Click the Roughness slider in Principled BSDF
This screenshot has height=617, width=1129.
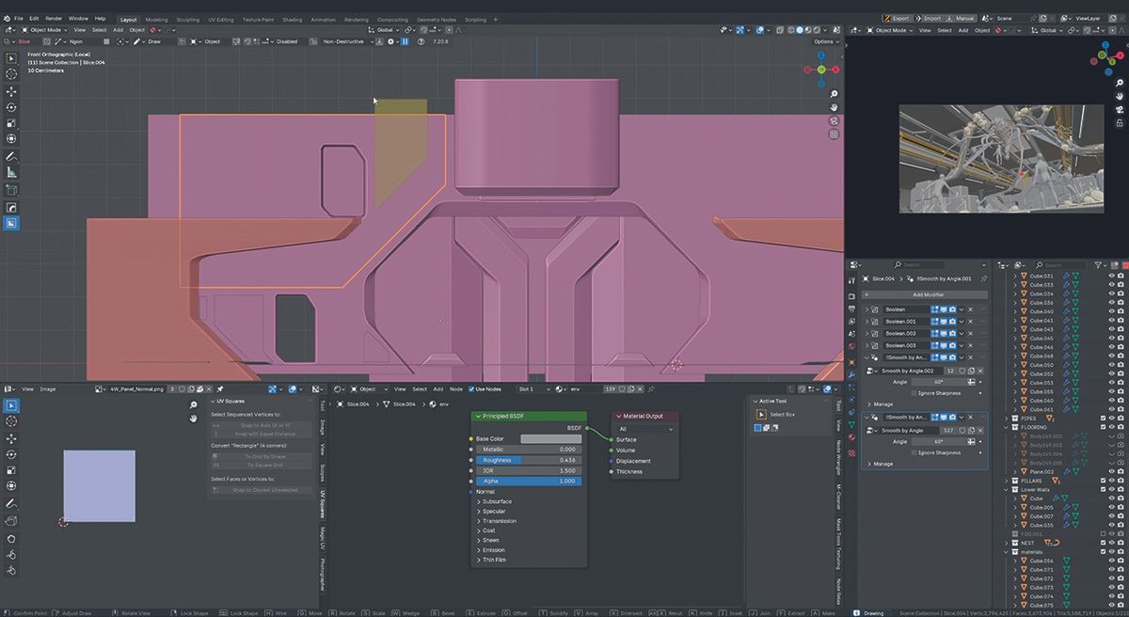click(529, 460)
